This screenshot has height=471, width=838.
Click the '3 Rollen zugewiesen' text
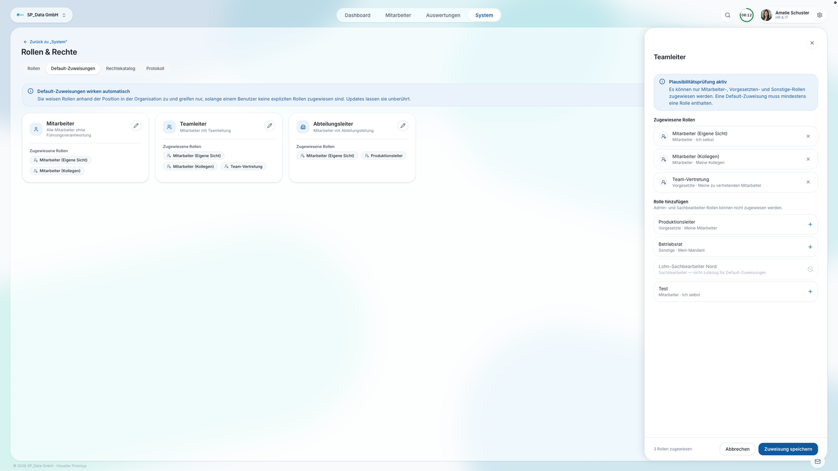(673, 449)
